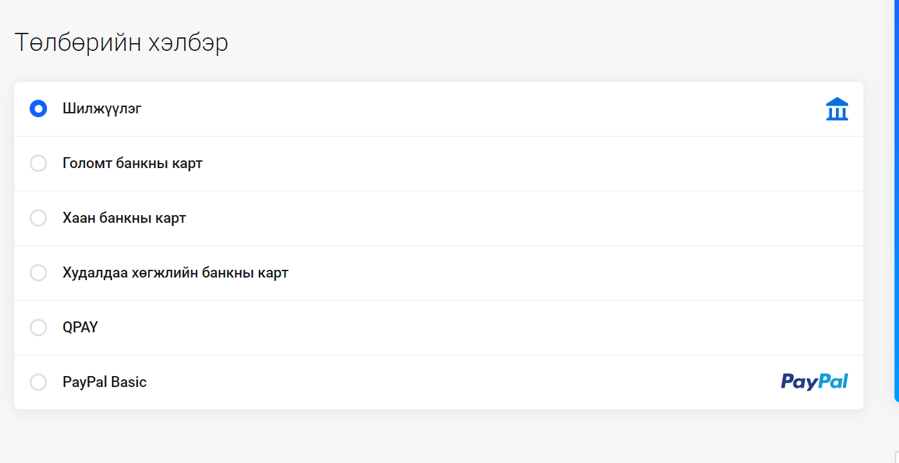Click the PayPal Basic label text
The image size is (899, 463).
click(104, 383)
